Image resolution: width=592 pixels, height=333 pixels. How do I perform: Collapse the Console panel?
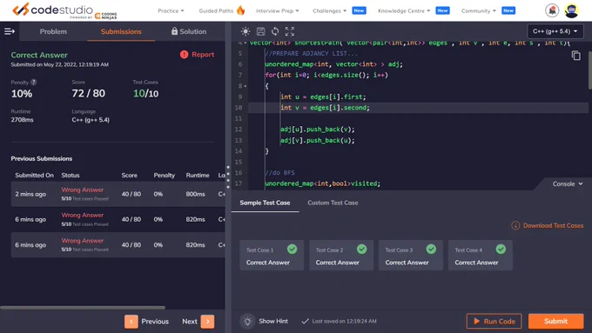[x=568, y=183]
